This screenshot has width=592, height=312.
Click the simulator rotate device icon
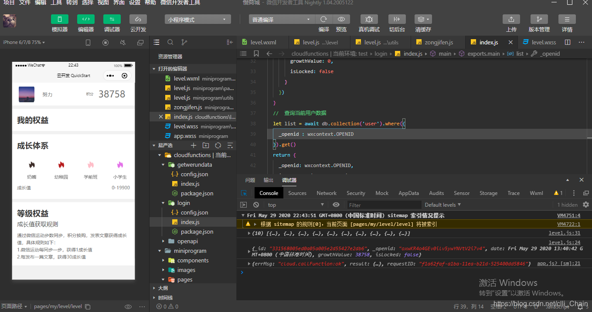pyautogui.click(x=88, y=43)
